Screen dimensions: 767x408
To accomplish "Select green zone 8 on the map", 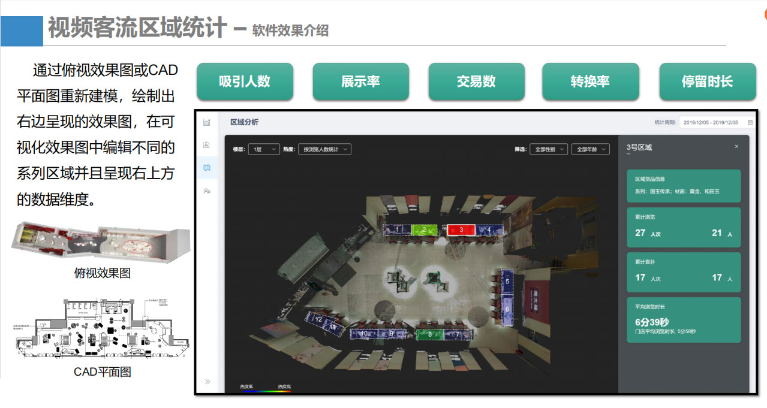I will (429, 334).
